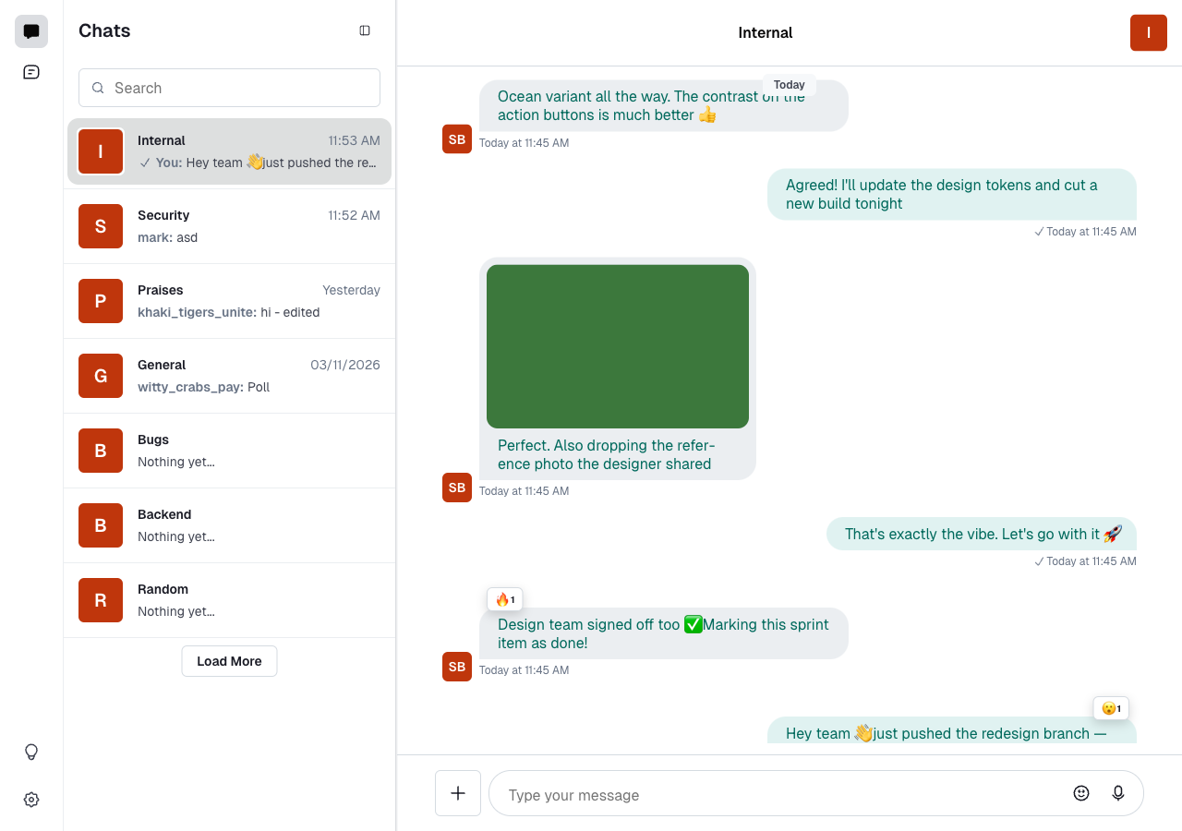Viewport: 1182px width, 831px height.
Task: Select the Chats icon in the left rail
Action: 30,30
